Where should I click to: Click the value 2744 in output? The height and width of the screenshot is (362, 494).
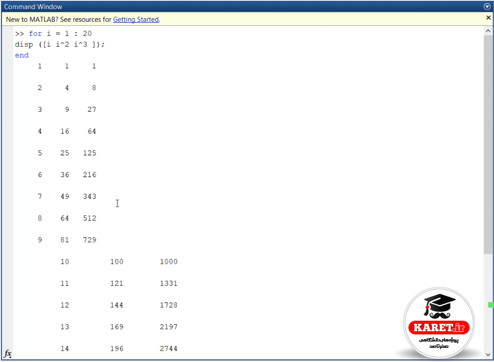click(x=169, y=349)
